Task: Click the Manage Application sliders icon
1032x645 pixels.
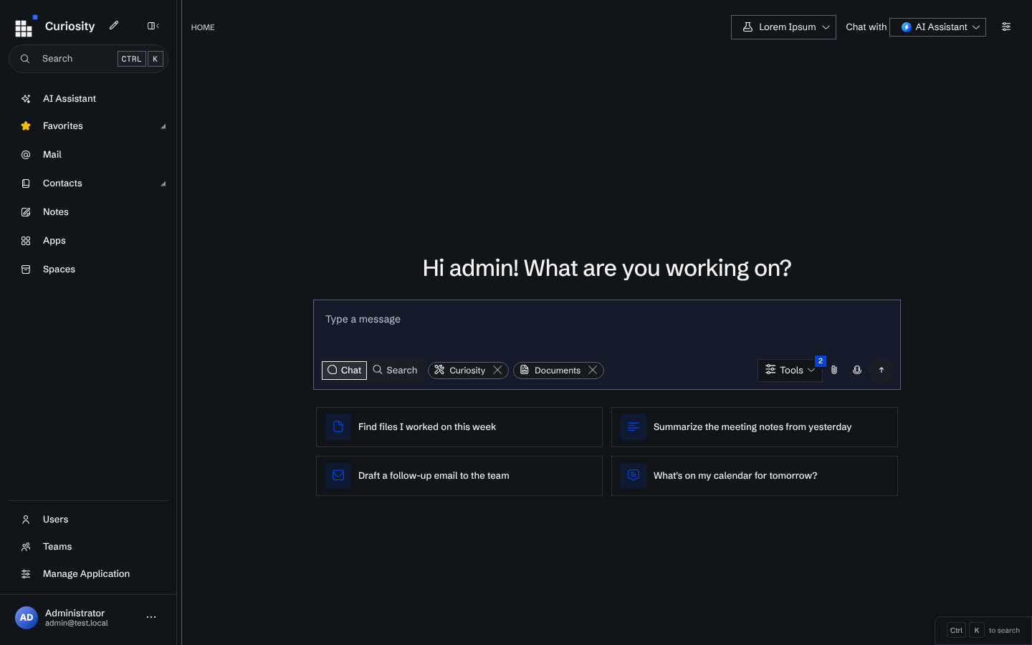Action: coord(26,574)
